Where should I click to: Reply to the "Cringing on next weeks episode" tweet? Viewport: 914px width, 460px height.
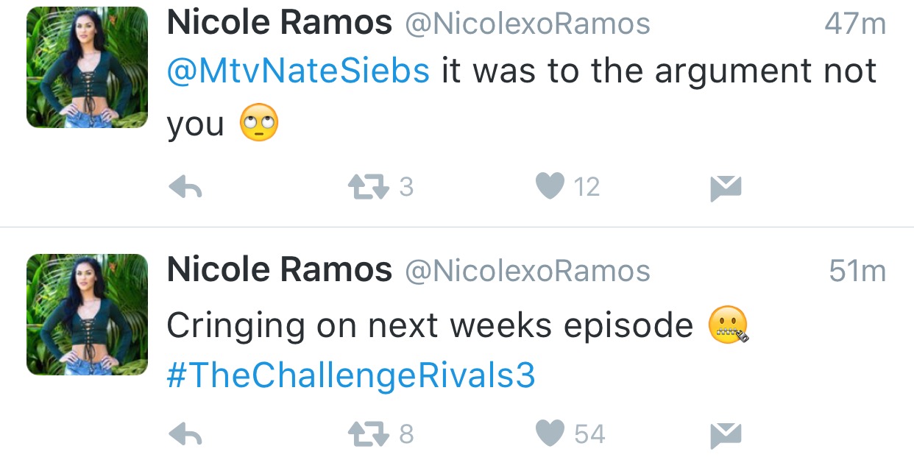pyautogui.click(x=185, y=435)
